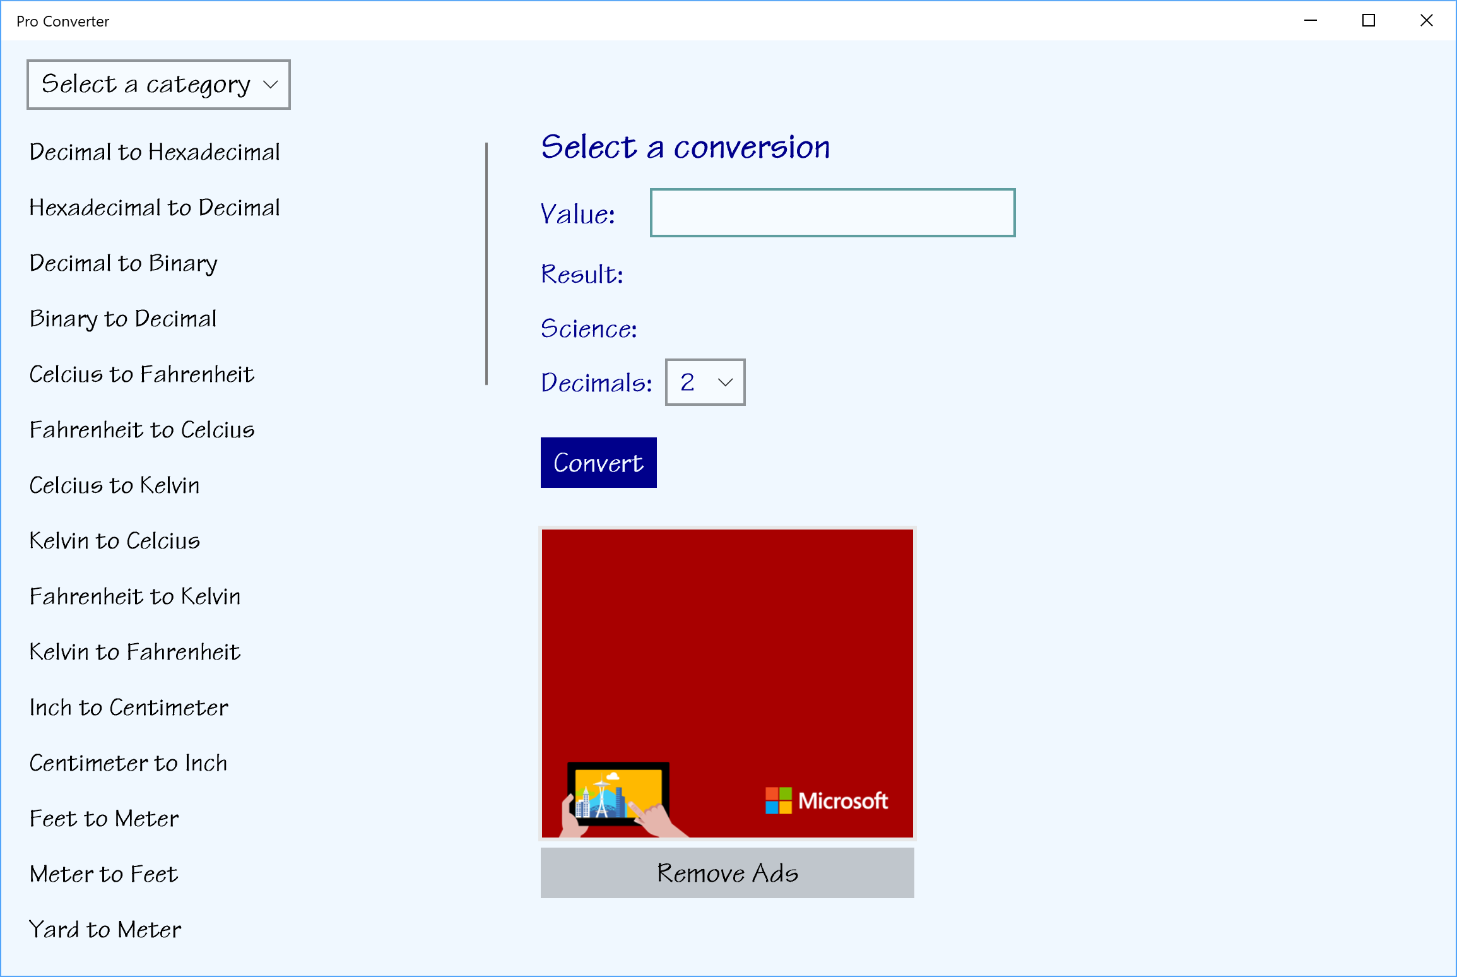The width and height of the screenshot is (1457, 977).
Task: Expand the Decimals combo box
Action: point(705,382)
